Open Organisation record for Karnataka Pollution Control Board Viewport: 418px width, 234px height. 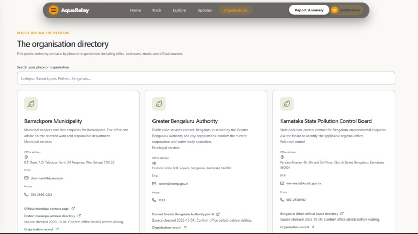tap(294, 227)
